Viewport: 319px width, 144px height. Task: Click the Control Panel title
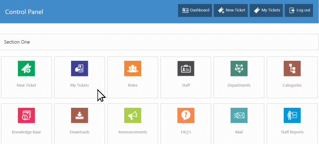pos(24,12)
